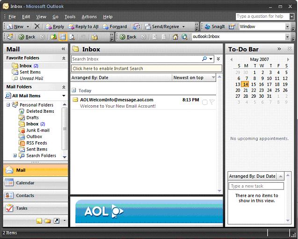Screen dimensions: 298x239
Task: Collapse the Today message group
Action: [73, 90]
